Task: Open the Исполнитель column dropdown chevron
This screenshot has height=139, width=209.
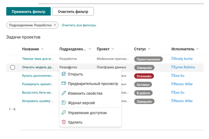Action: (x=198, y=49)
